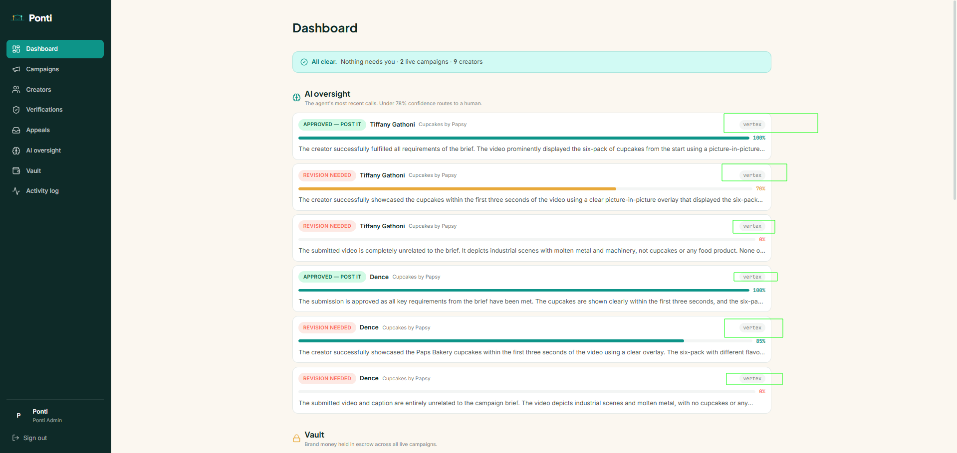Click the vertex tag on Tiffany's approved card
This screenshot has width=957, height=453.
[752, 125]
